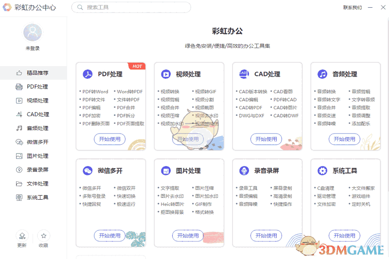Click the 录音录屏 card microphone icon
Image resolution: width=389 pixels, height=259 pixels.
click(244, 171)
